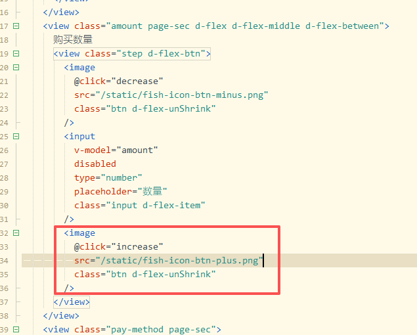Click the disabled attribute of the input
417x335 pixels.
click(95, 164)
